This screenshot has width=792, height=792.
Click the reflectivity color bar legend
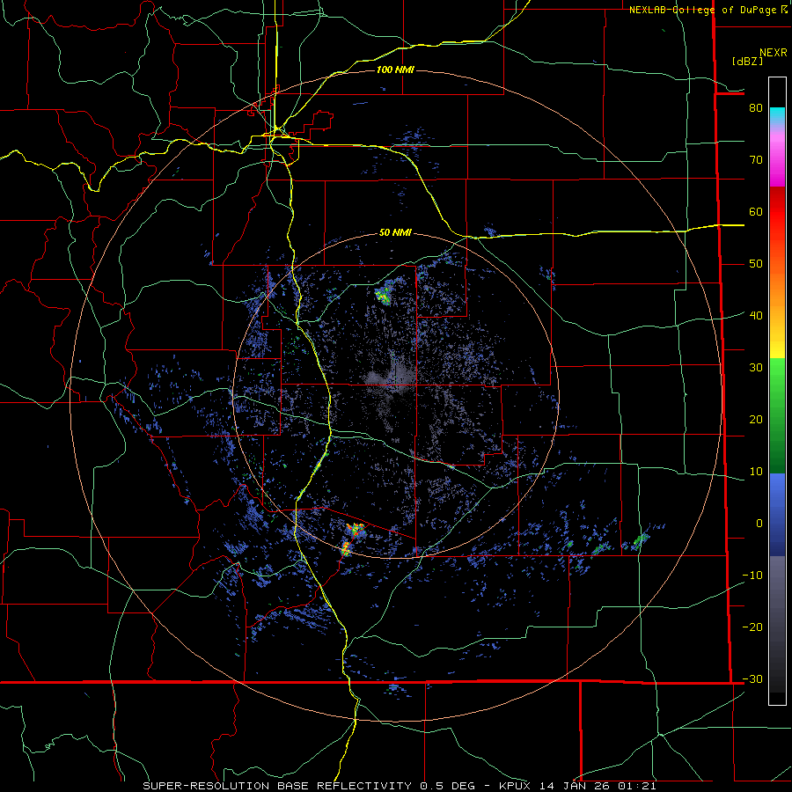(777, 391)
